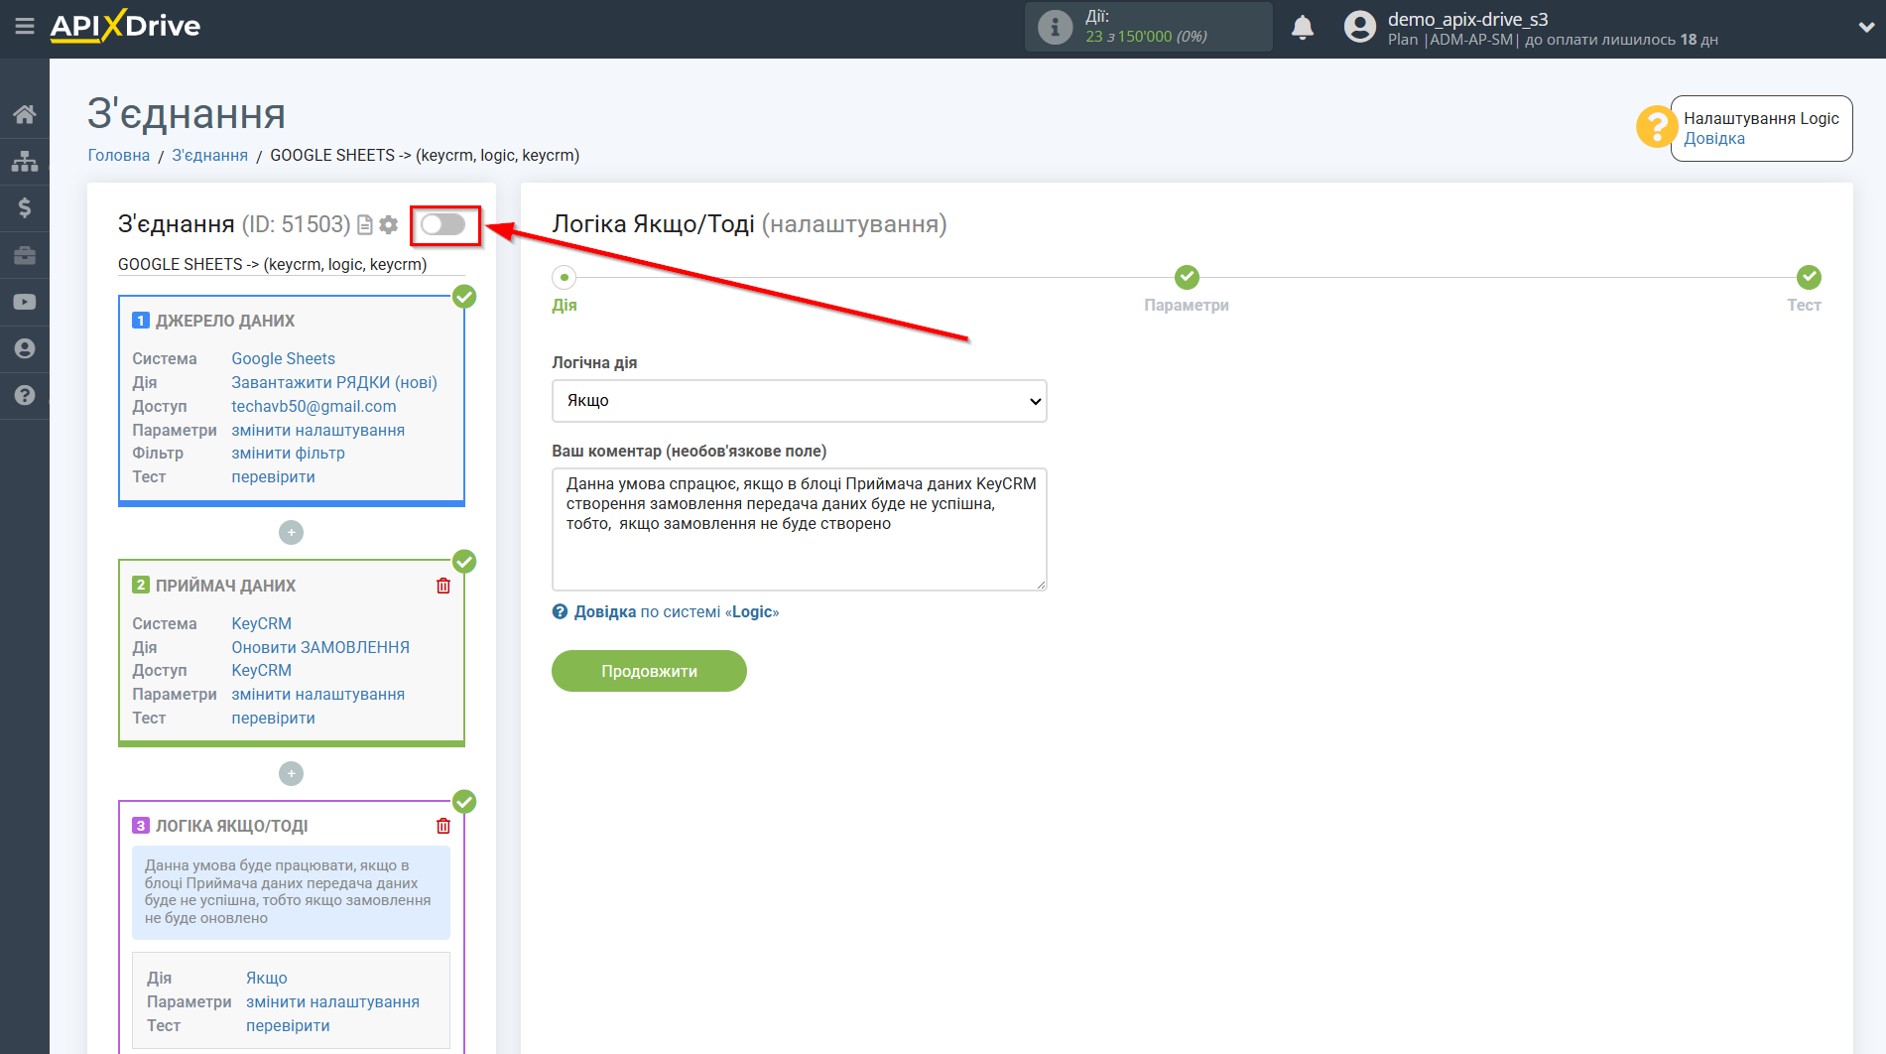Click Оновити ЗАМОВЛЕННЯ link
This screenshot has height=1054, width=1886.
320,647
